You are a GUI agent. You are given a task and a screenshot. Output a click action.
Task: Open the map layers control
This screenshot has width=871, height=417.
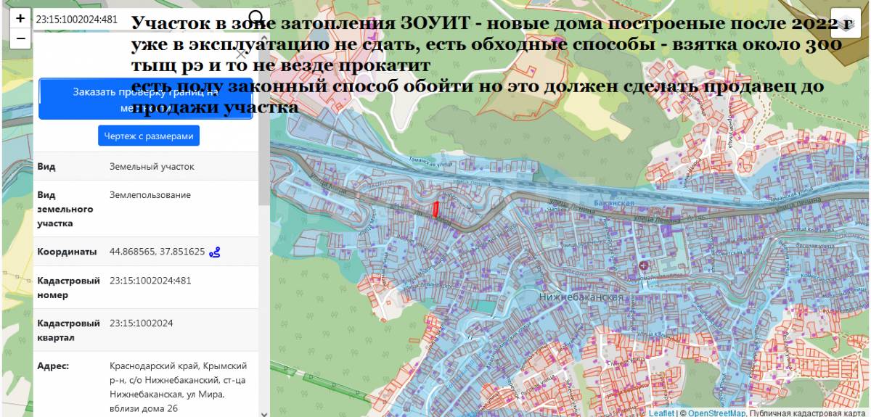845,22
